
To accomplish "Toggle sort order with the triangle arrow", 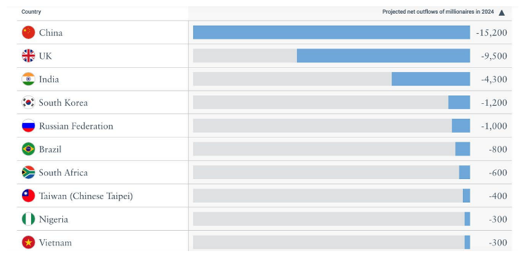I will (502, 13).
